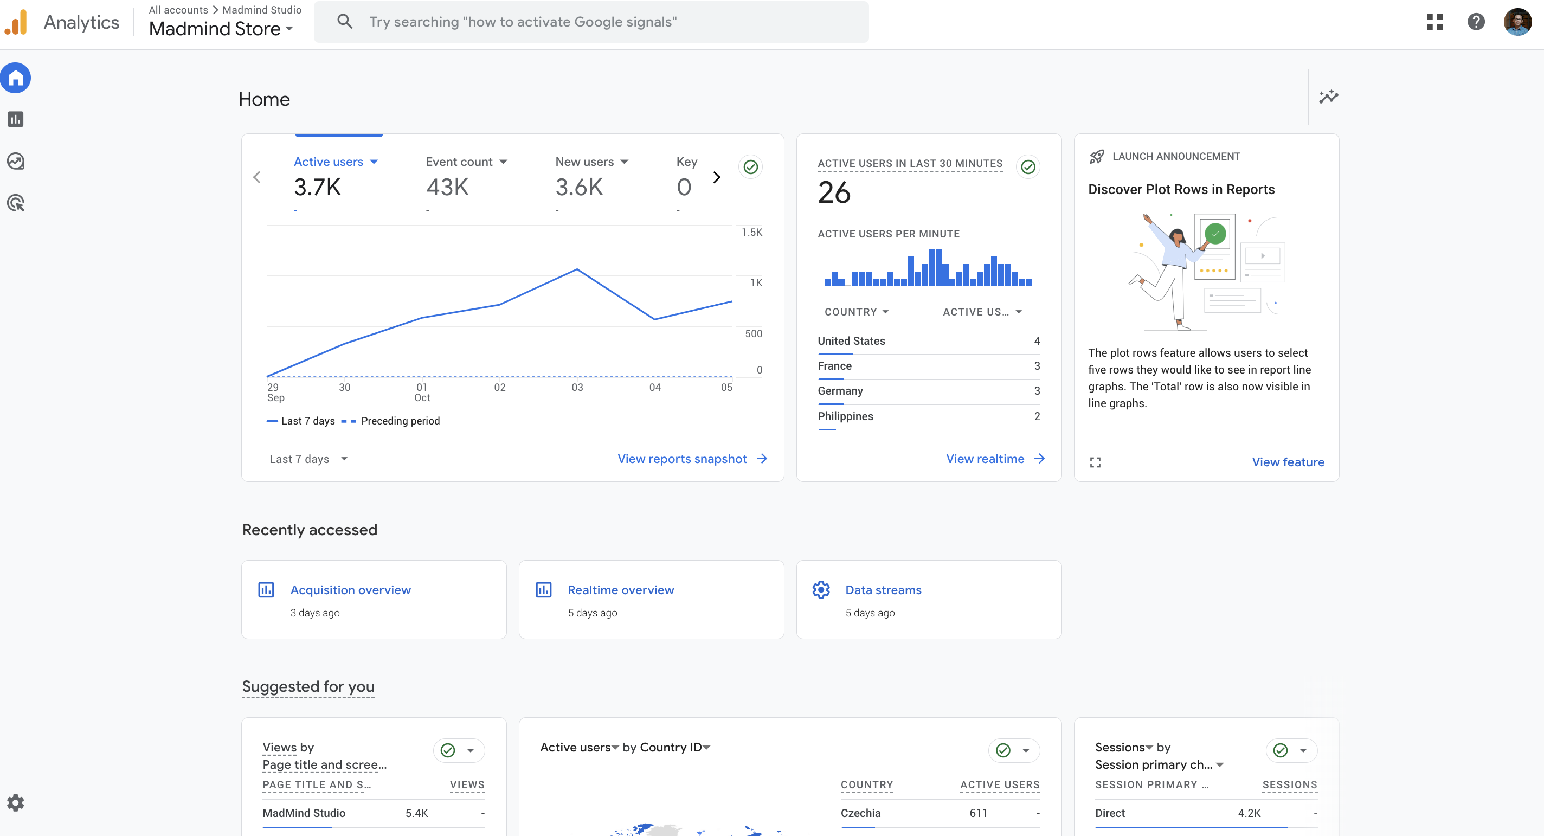Viewport: 1544px width, 836px height.
Task: Click data quality checkmark on overview card
Action: click(x=750, y=167)
